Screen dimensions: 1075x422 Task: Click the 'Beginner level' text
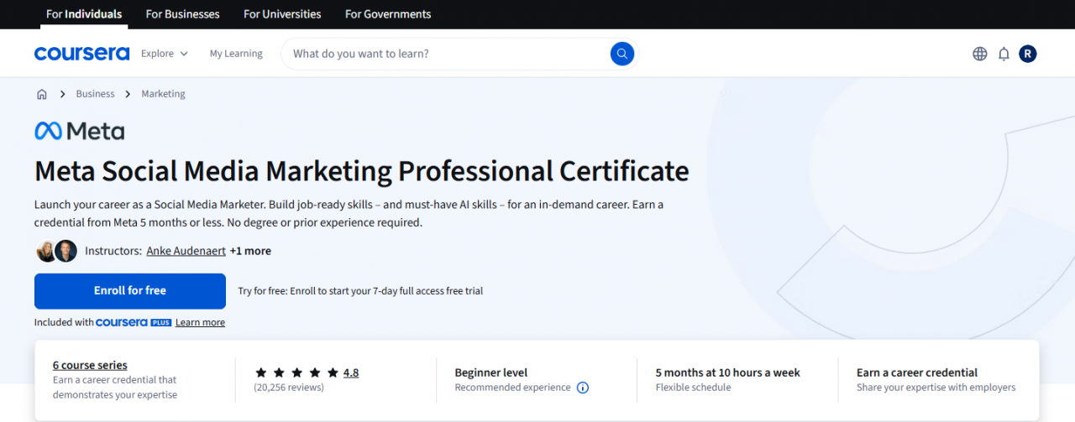(491, 373)
